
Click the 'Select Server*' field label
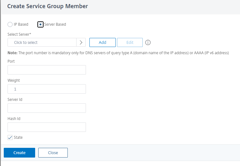21,34
